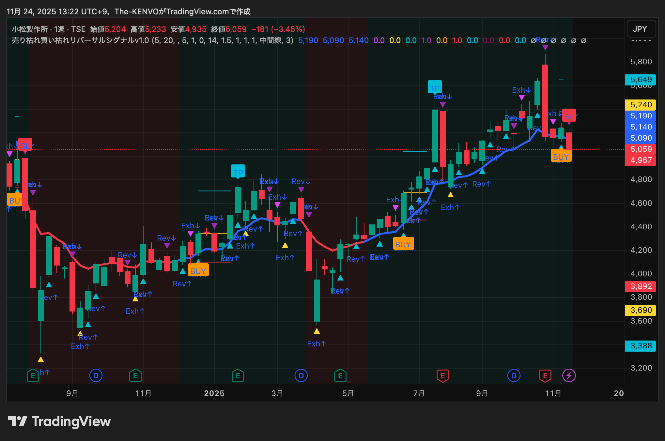The width and height of the screenshot is (665, 441).
Task: Open the JPY currency selector
Action: [641, 29]
